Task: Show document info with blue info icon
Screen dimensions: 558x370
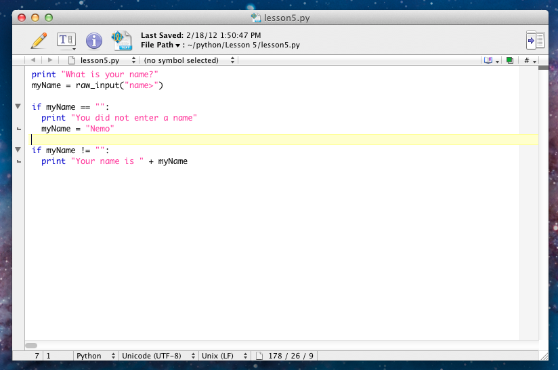Action: [x=94, y=41]
